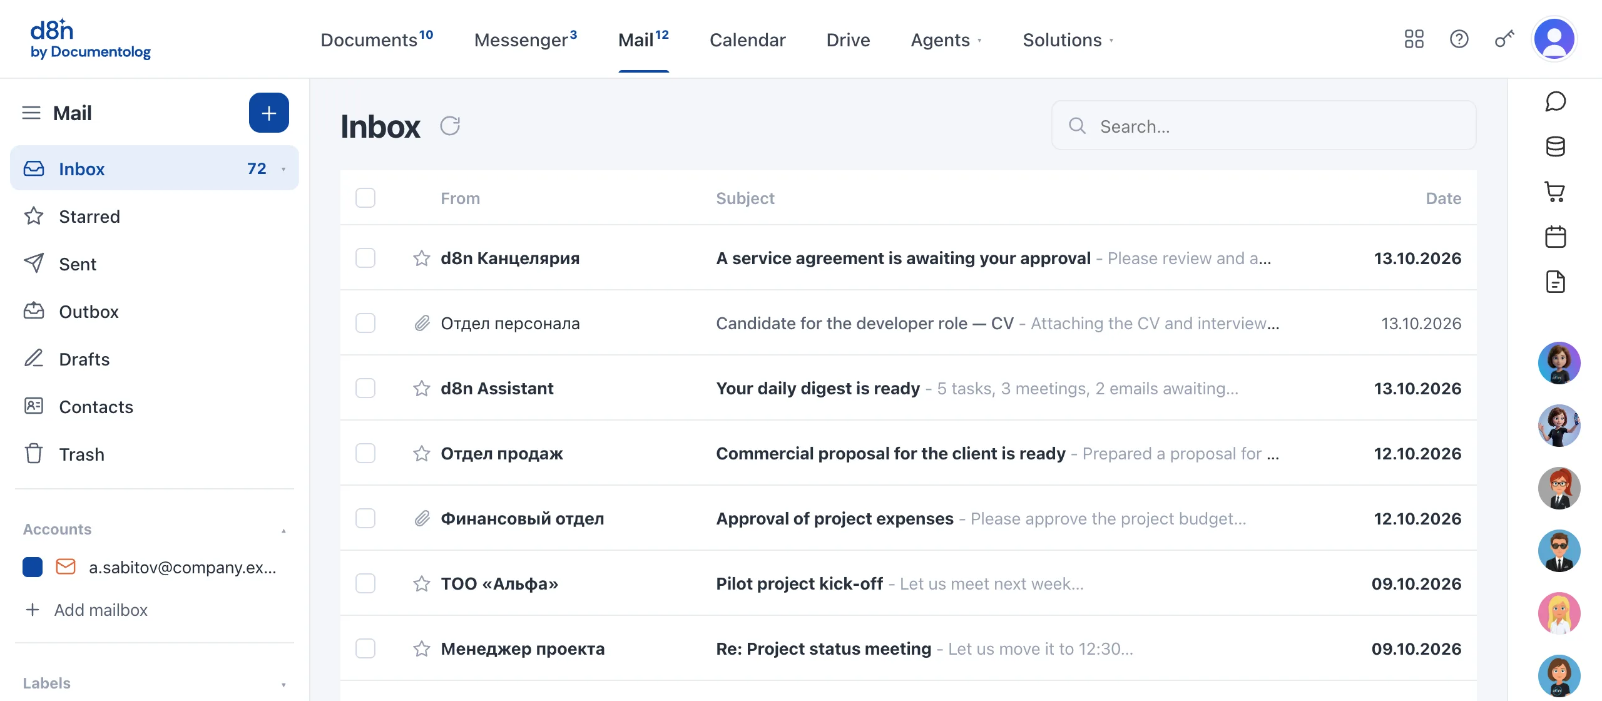
Task: Select the Mail tab
Action: pos(643,39)
